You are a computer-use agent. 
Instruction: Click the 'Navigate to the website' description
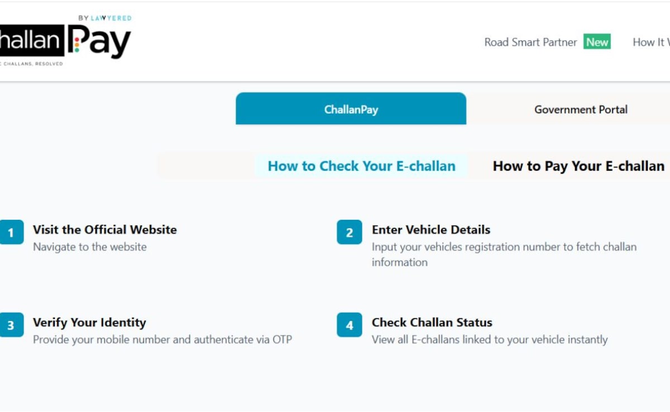click(x=90, y=247)
